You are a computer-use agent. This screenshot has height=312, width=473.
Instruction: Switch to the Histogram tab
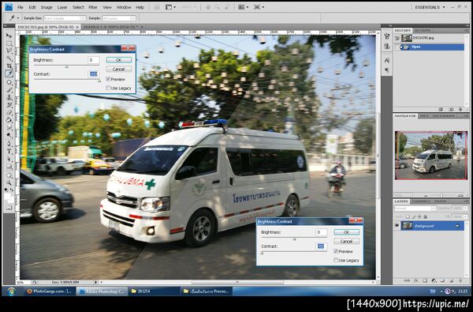pos(443,116)
